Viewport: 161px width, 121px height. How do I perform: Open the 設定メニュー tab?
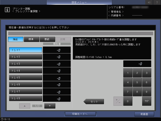[79, 2]
